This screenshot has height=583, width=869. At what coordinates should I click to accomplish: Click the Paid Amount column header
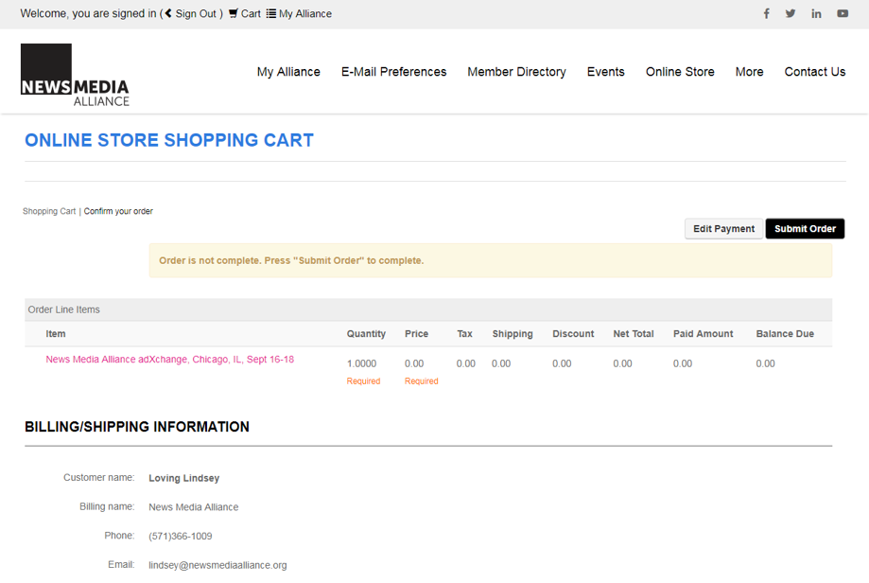tap(704, 334)
